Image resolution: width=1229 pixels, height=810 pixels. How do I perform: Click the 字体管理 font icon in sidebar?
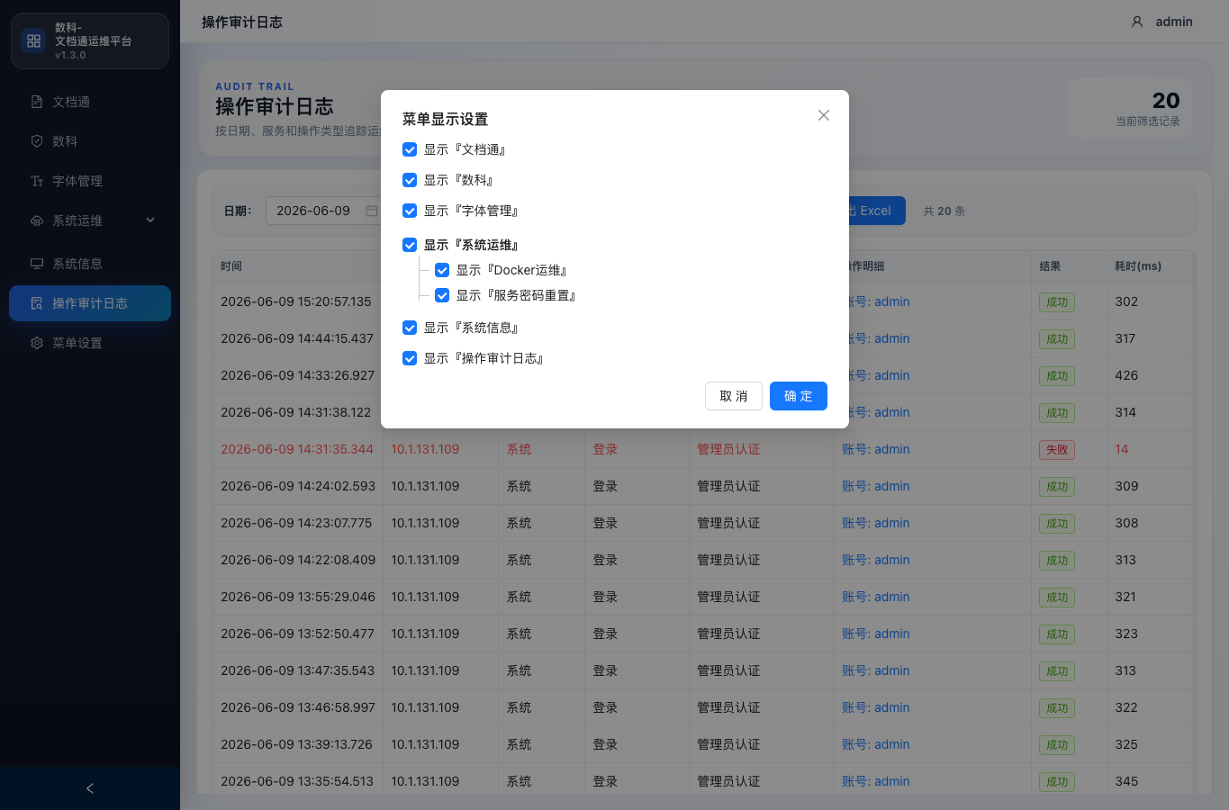tap(37, 181)
